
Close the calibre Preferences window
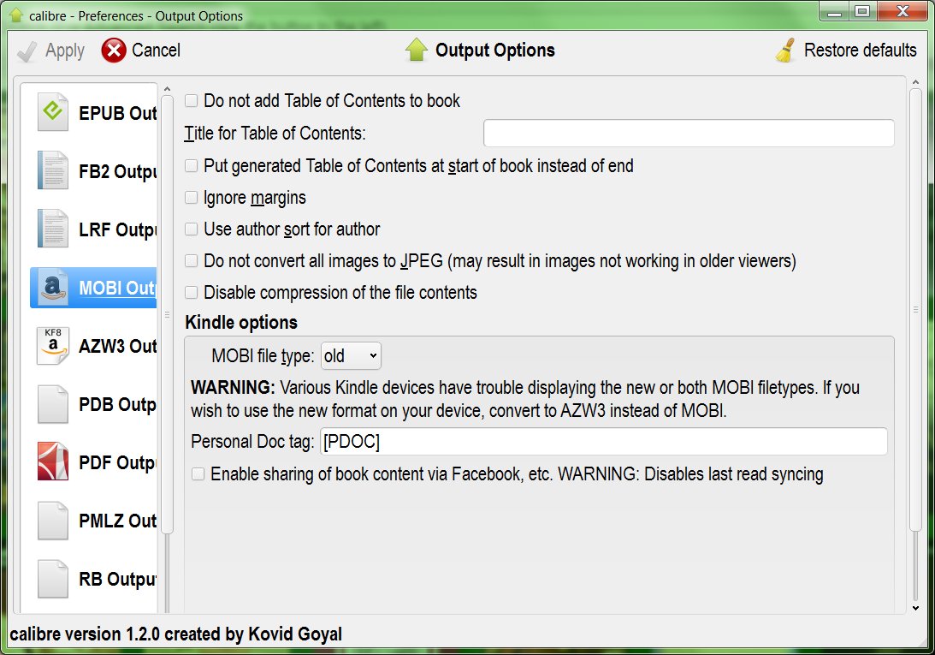(902, 11)
